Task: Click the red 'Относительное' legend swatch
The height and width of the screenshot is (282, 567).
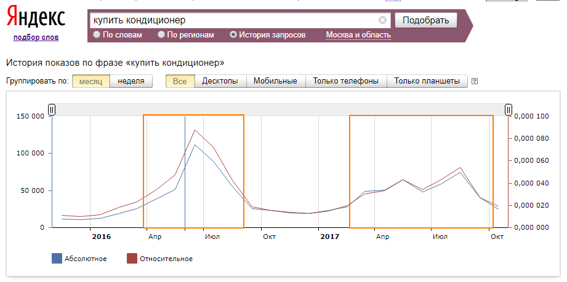Action: coord(132,259)
